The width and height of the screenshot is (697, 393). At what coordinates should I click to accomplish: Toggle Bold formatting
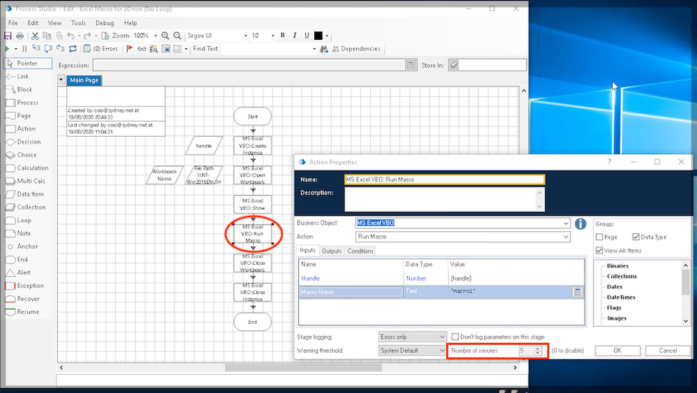click(x=282, y=35)
